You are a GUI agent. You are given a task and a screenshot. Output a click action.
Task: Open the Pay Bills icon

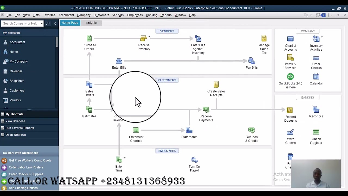click(x=251, y=61)
